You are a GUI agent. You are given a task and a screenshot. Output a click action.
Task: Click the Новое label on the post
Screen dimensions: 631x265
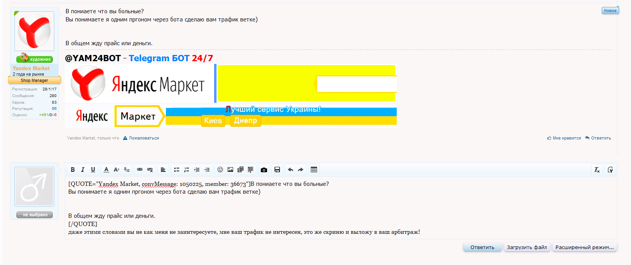[x=610, y=11]
